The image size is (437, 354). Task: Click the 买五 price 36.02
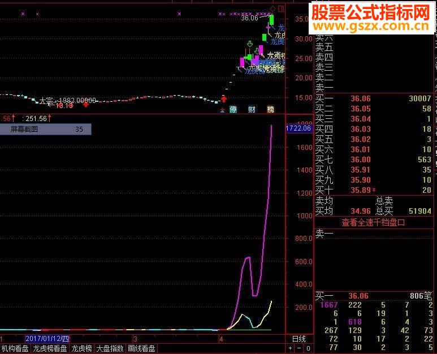pyautogui.click(x=361, y=139)
